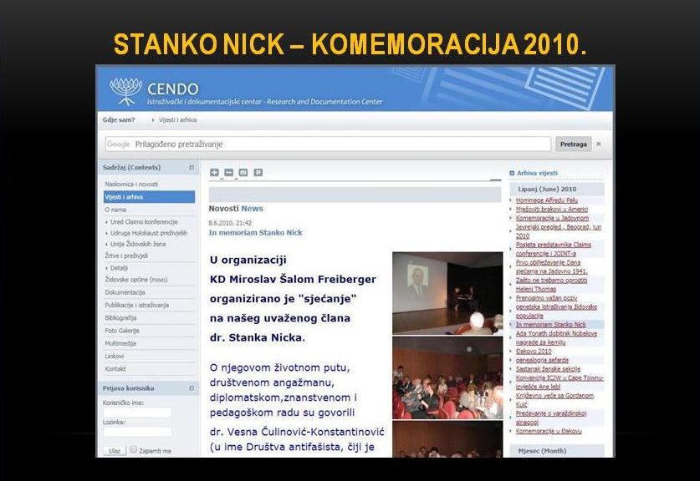Click the fourth toolbar icon above the article
Viewport: 700px width, 481px height.
tap(258, 173)
